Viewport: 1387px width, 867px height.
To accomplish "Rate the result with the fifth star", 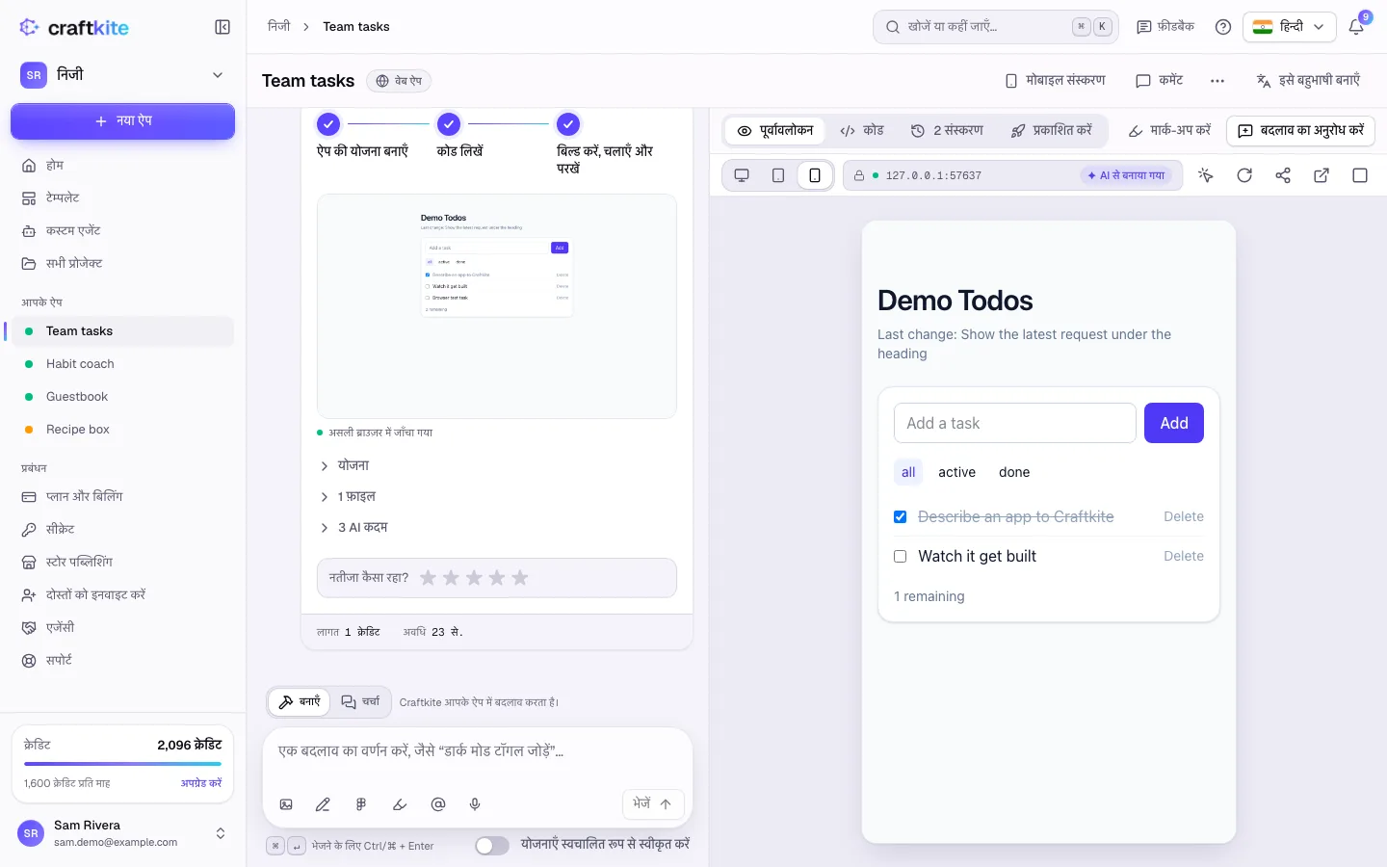I will (x=520, y=578).
